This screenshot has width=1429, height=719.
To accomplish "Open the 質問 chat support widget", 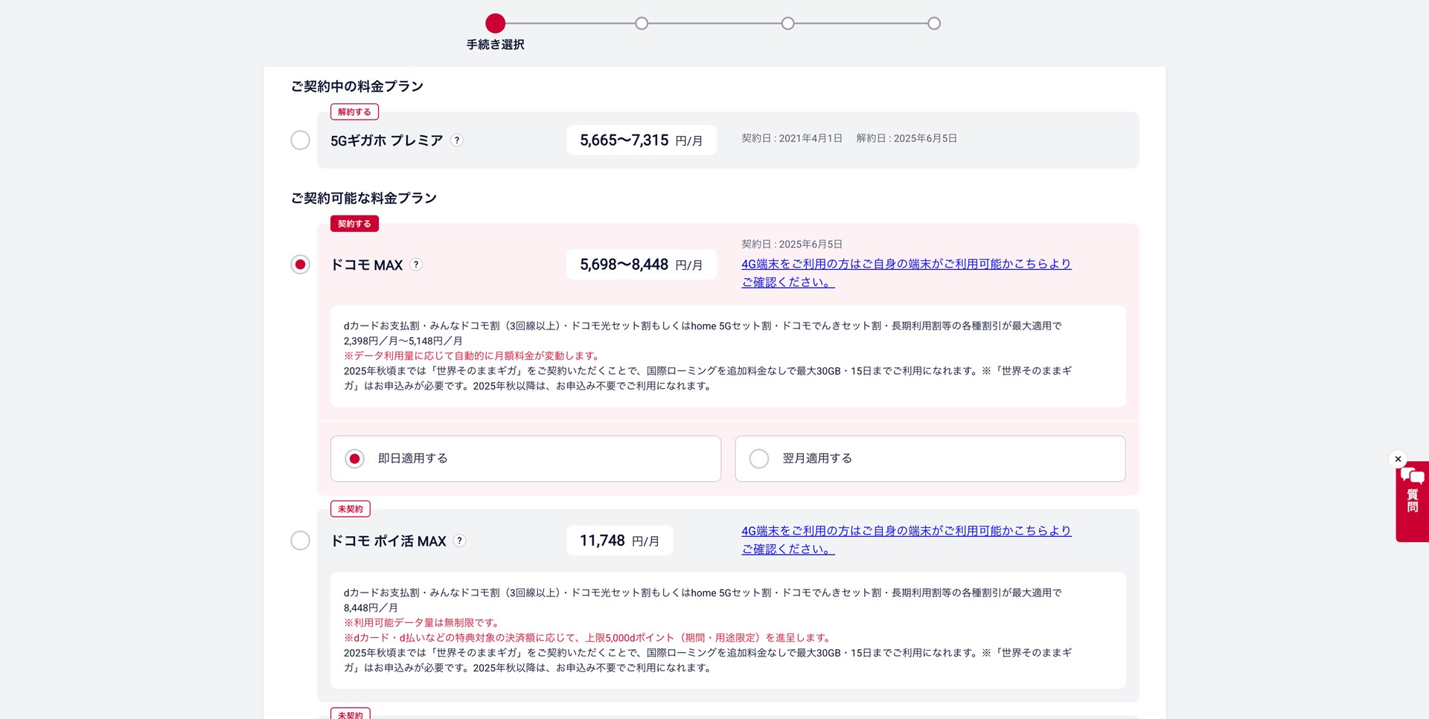I will (x=1412, y=497).
